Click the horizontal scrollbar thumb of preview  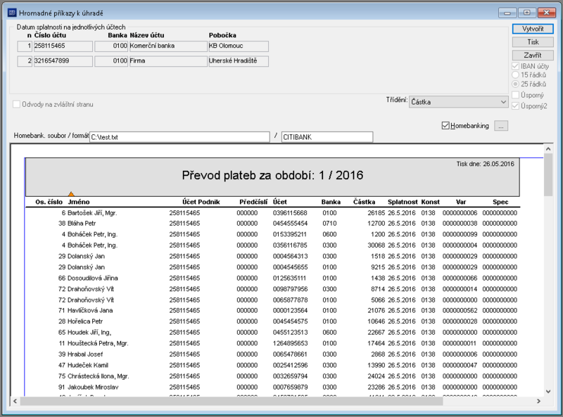point(232,402)
